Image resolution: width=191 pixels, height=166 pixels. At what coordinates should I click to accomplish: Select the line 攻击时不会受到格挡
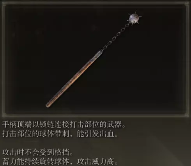(37, 152)
